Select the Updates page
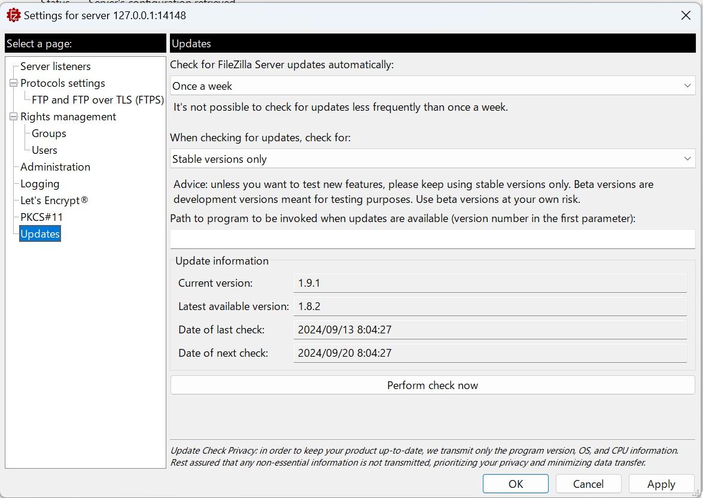This screenshot has height=498, width=703. pyautogui.click(x=40, y=234)
